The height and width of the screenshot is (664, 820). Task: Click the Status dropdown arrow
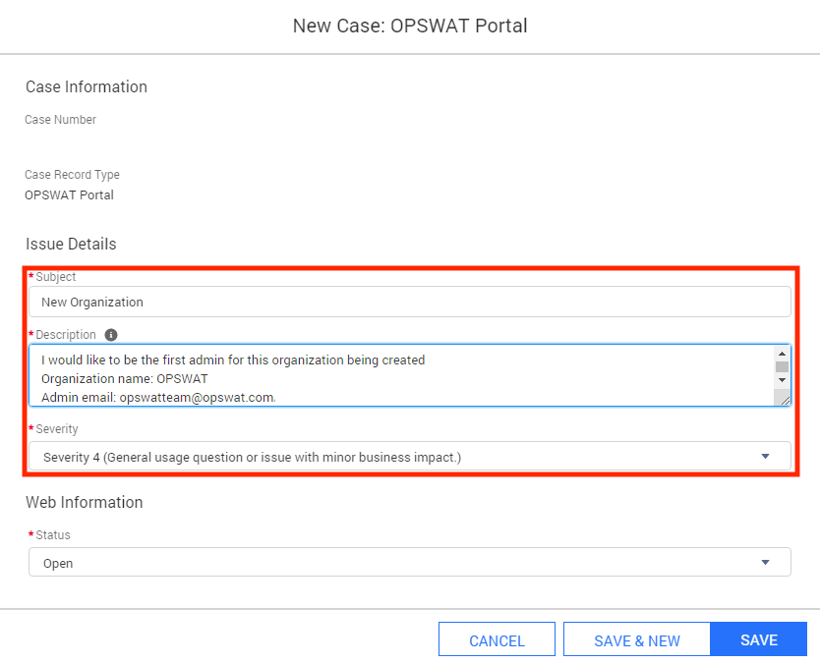(x=765, y=563)
